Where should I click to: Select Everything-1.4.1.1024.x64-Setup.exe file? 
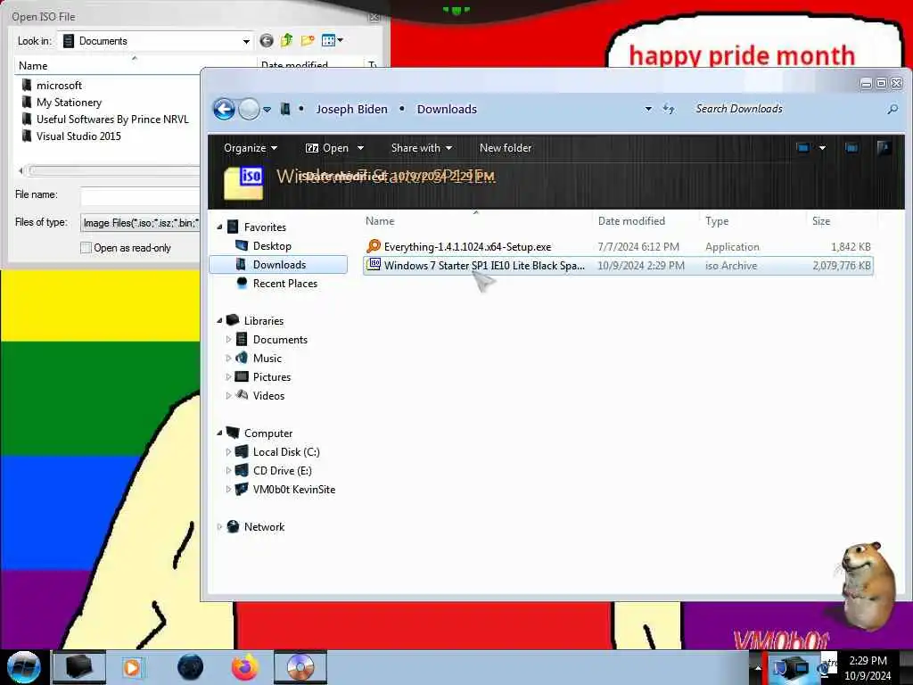coord(618,246)
